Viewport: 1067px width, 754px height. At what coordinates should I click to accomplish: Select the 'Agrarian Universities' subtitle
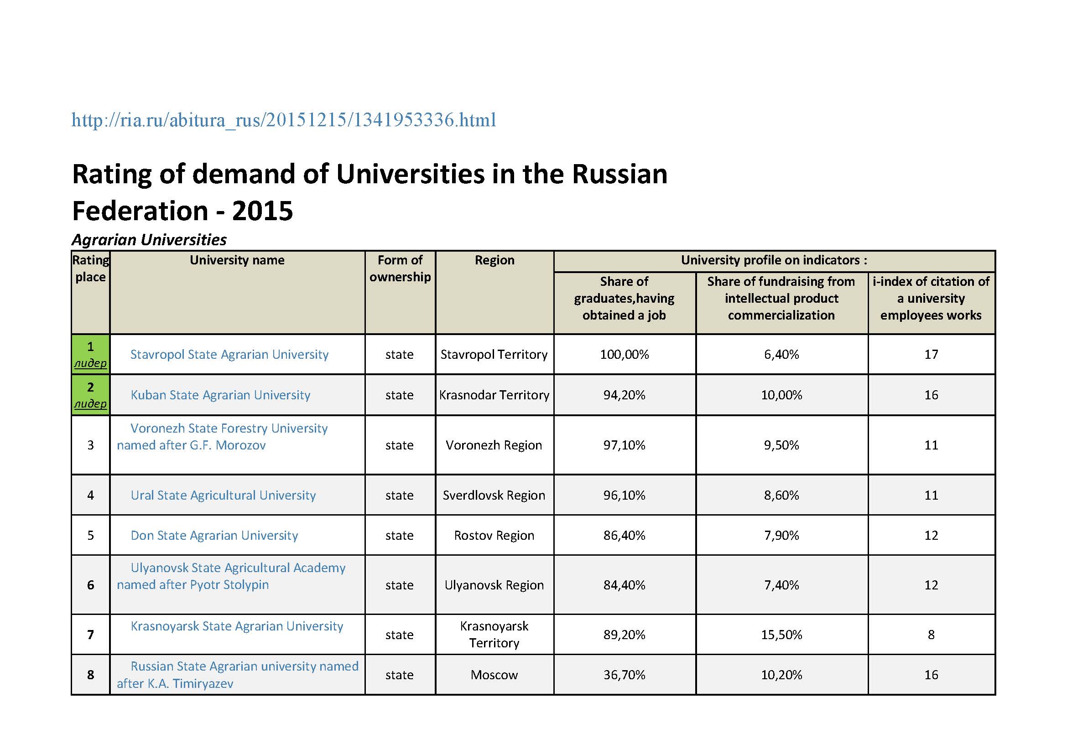pos(149,240)
